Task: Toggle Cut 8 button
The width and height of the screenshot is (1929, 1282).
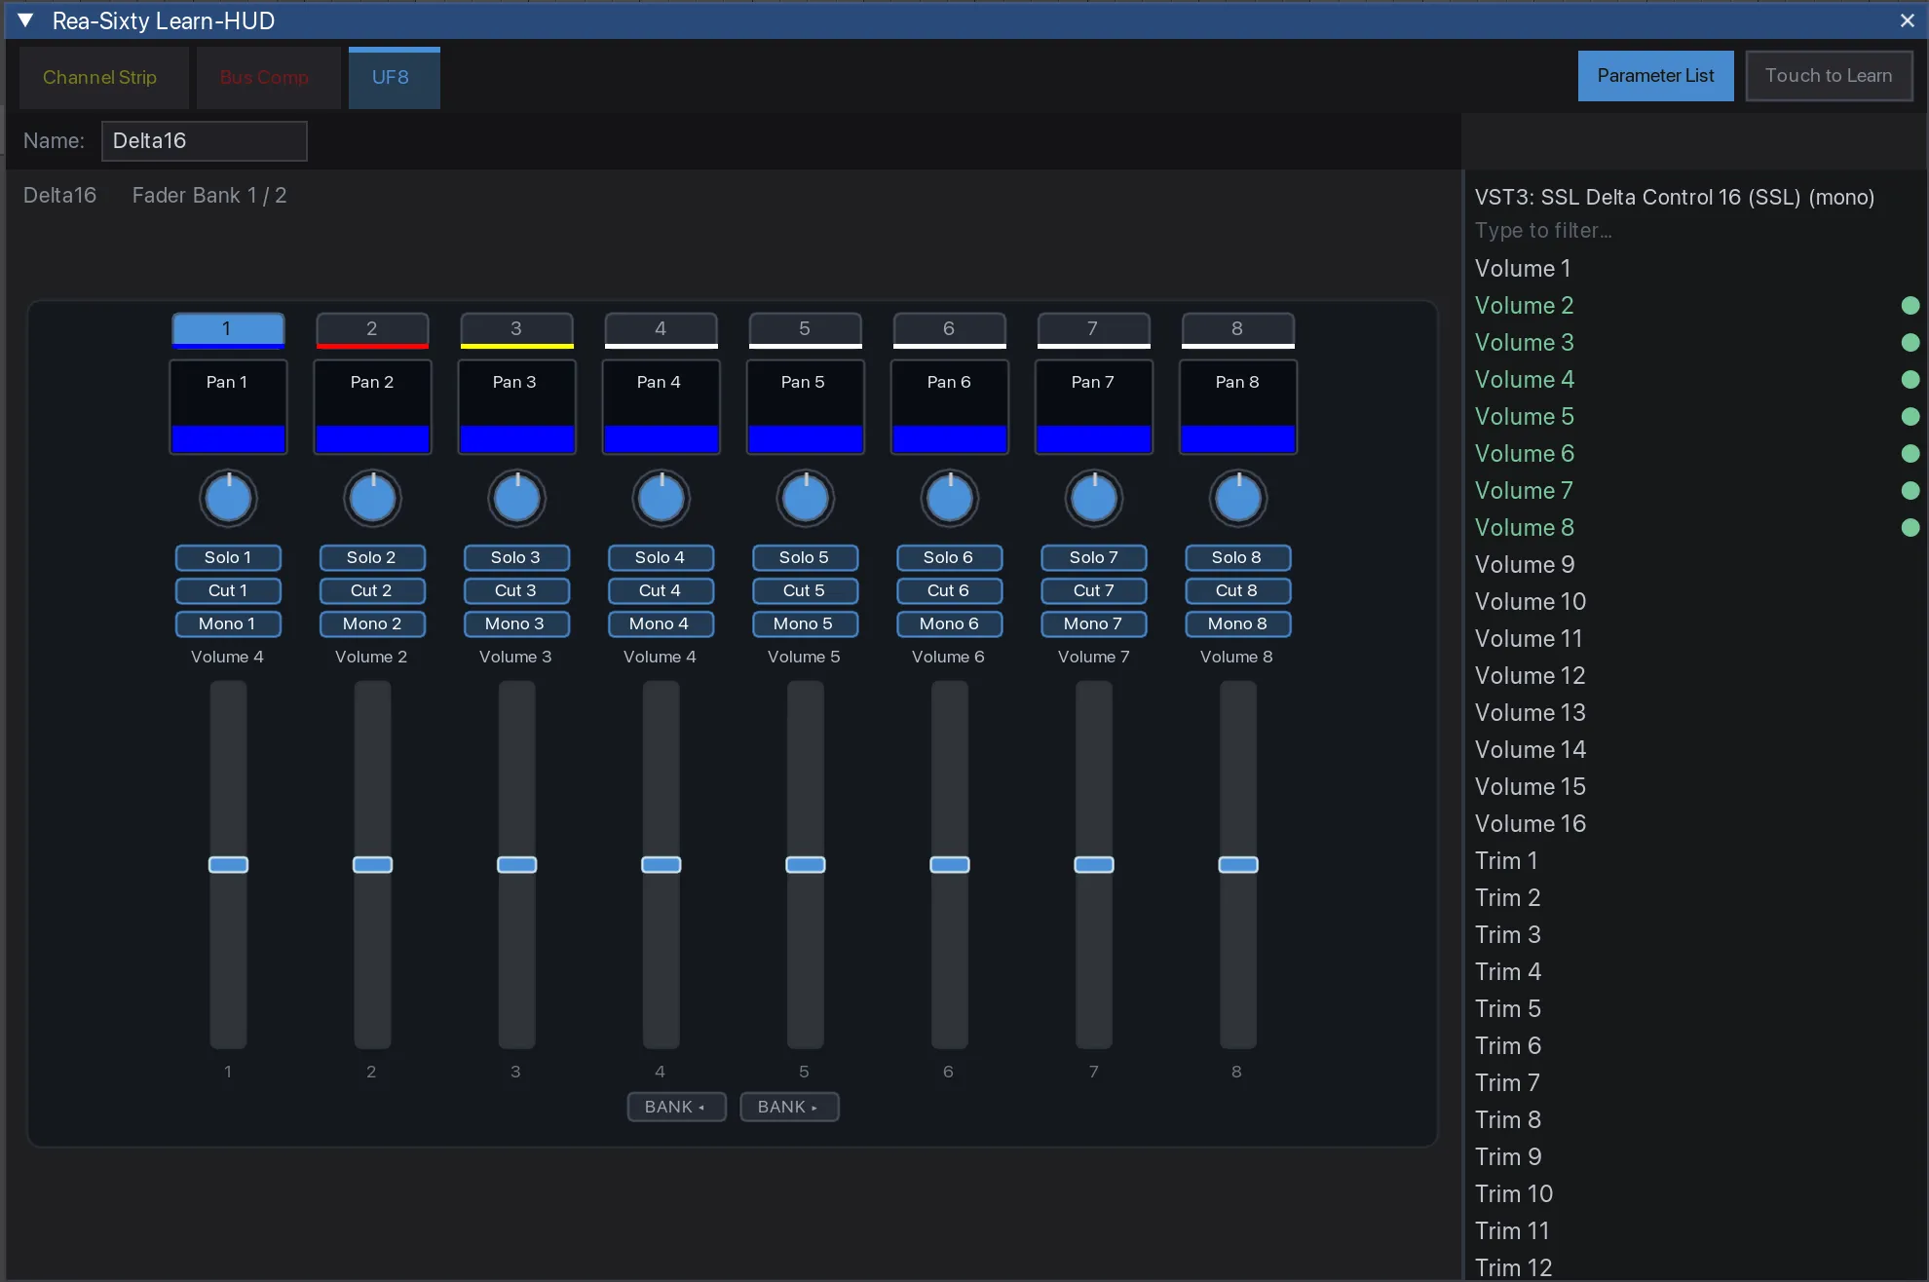Action: (x=1237, y=590)
